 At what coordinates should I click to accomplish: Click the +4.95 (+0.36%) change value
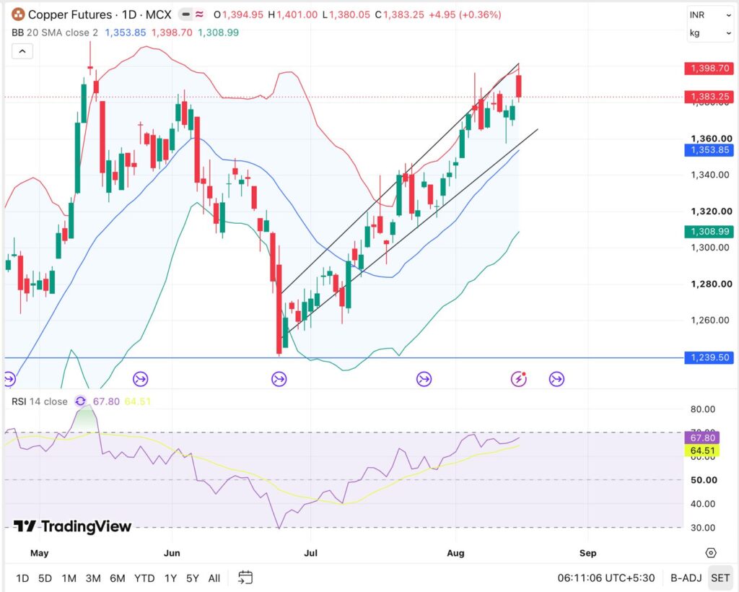pos(465,14)
